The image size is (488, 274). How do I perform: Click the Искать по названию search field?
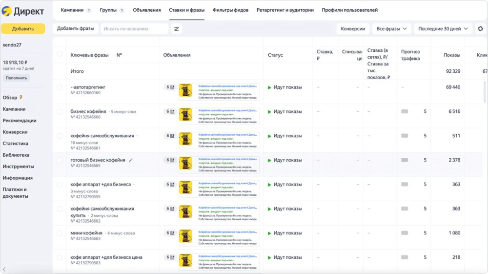click(x=134, y=29)
